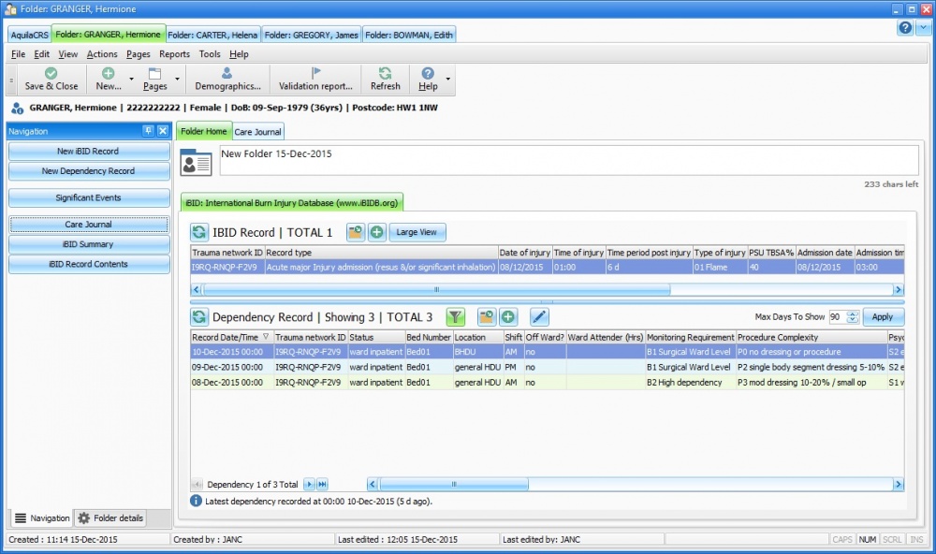This screenshot has width=936, height=554.
Task: Pin the Navigation panel
Action: coord(148,131)
